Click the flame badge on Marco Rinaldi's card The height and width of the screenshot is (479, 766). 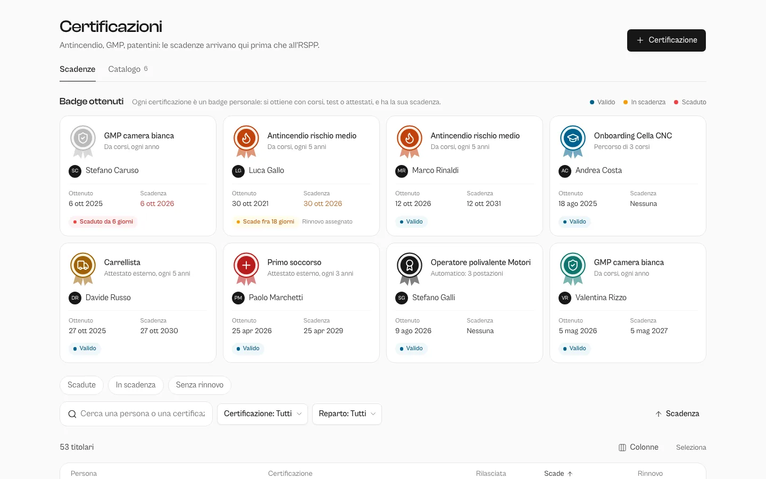tap(410, 141)
